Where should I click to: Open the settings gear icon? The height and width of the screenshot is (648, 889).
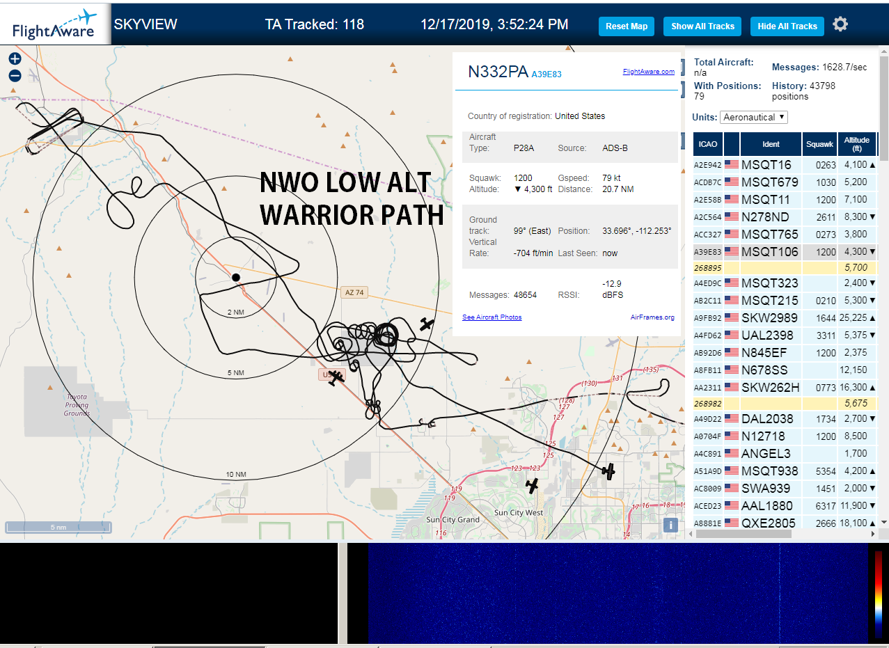pos(840,24)
